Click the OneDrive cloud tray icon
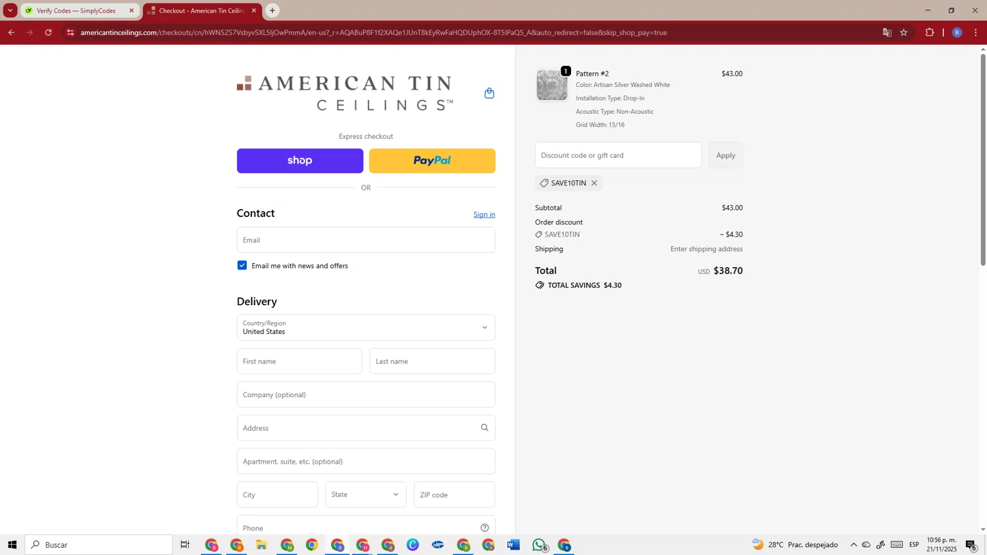This screenshot has height=555, width=987. tap(867, 545)
